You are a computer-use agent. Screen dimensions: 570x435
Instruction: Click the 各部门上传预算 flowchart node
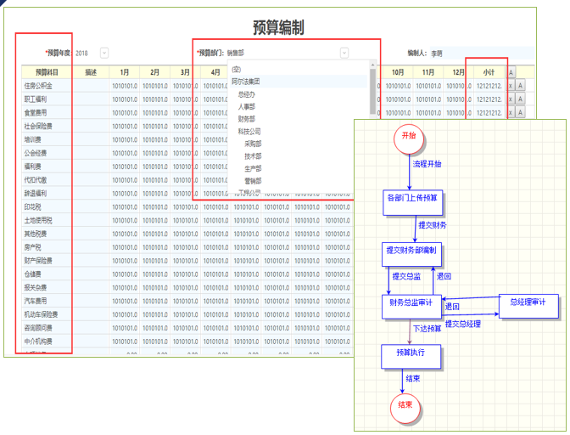click(x=412, y=202)
